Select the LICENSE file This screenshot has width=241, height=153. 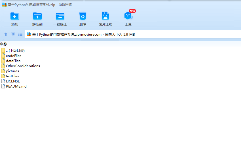pos(10,81)
